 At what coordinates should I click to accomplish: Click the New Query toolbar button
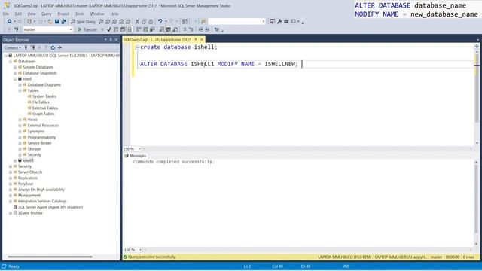[83, 22]
